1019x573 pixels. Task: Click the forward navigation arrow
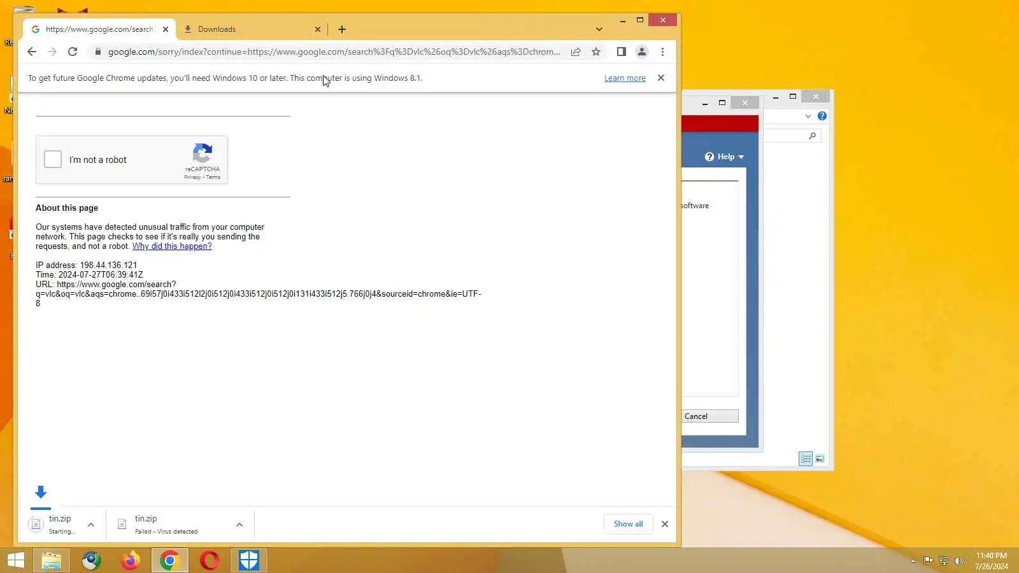[52, 52]
